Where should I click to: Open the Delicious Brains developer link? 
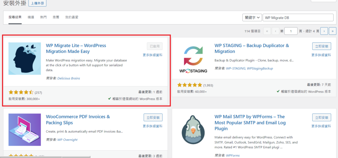[69, 78]
